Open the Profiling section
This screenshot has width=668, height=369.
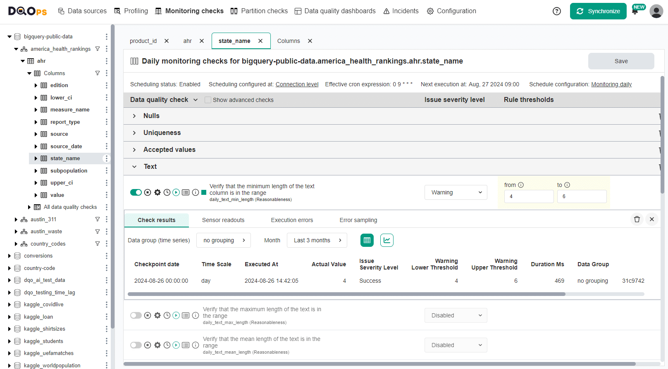[131, 11]
